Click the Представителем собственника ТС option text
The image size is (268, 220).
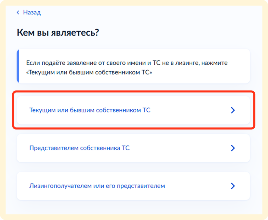pyautogui.click(x=79, y=148)
